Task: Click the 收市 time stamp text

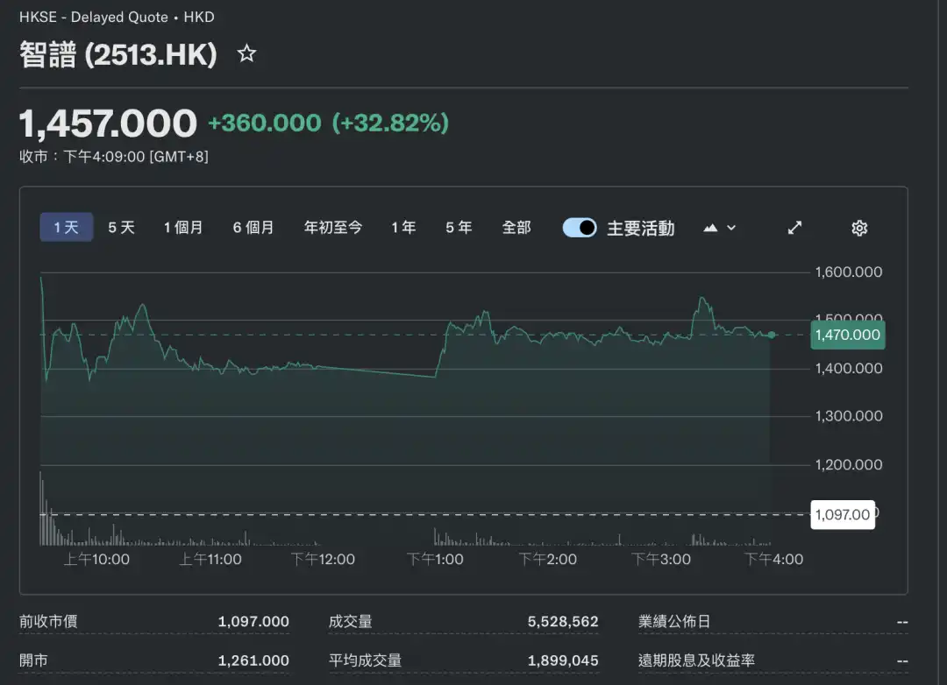Action: (x=113, y=156)
